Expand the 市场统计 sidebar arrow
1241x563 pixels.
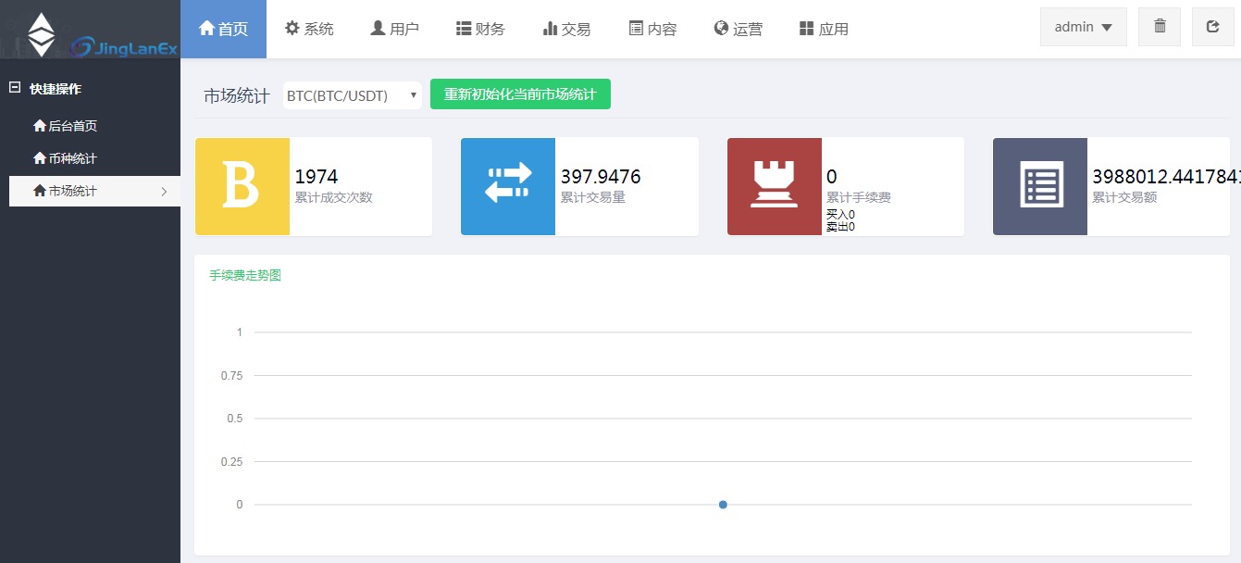coord(164,192)
